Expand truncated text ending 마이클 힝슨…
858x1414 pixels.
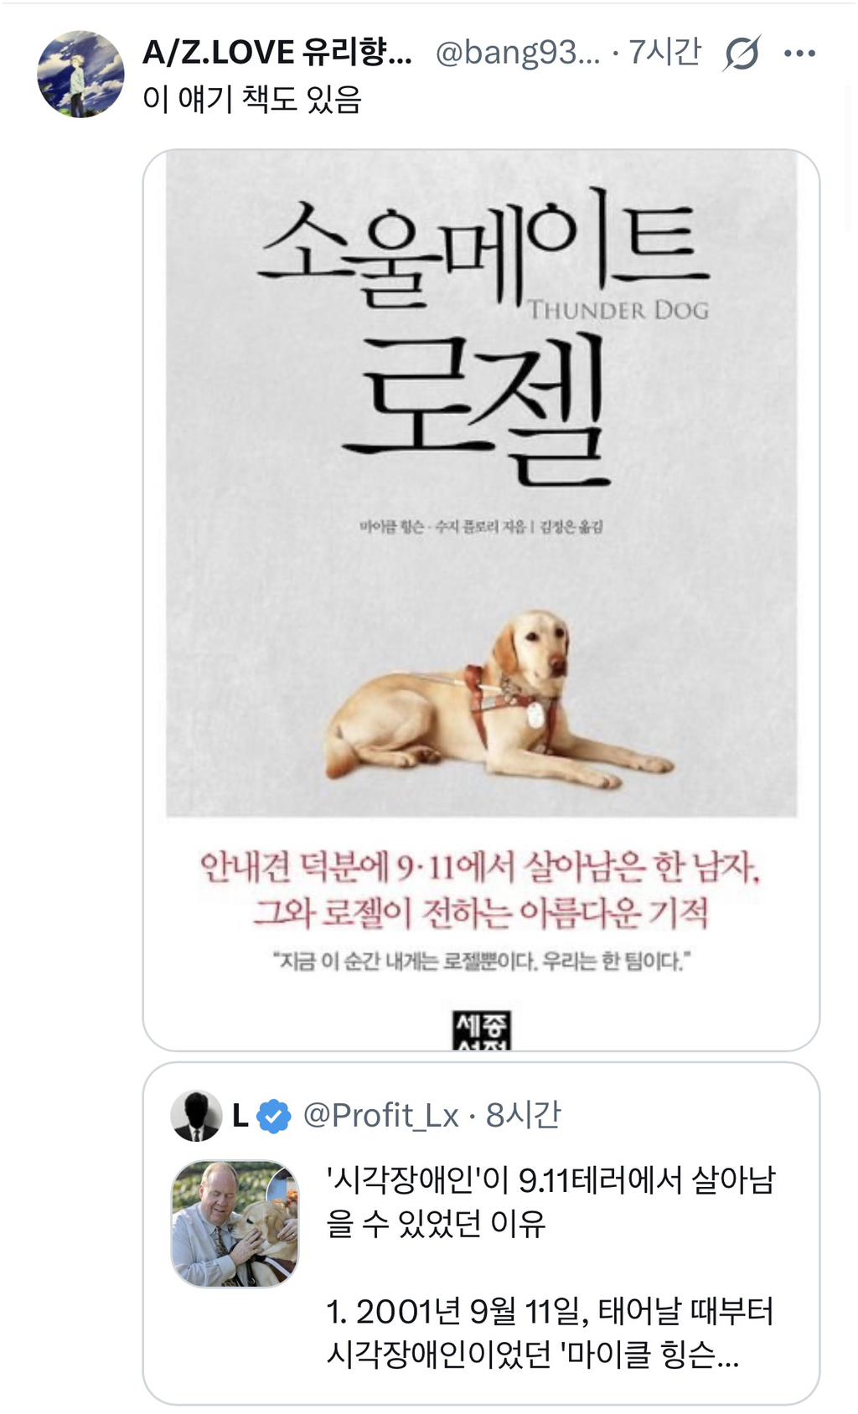click(550, 1333)
